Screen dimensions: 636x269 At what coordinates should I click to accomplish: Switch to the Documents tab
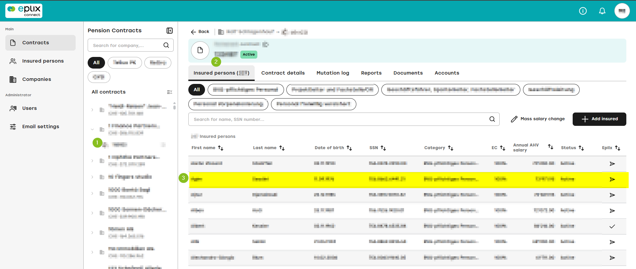408,73
